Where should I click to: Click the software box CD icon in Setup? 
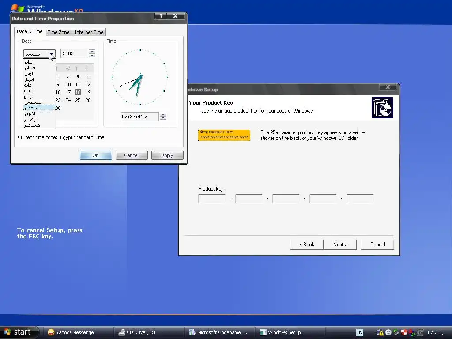coord(382,108)
